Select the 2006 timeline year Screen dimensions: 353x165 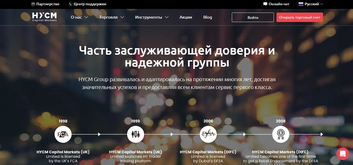[x=208, y=121]
